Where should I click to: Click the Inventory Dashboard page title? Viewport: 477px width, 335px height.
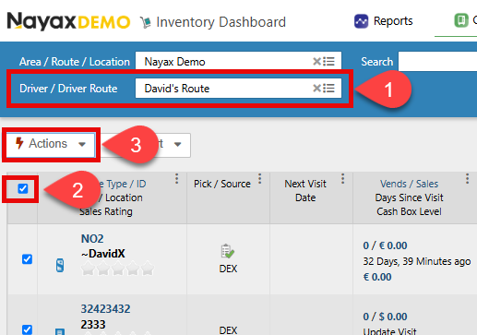(221, 22)
